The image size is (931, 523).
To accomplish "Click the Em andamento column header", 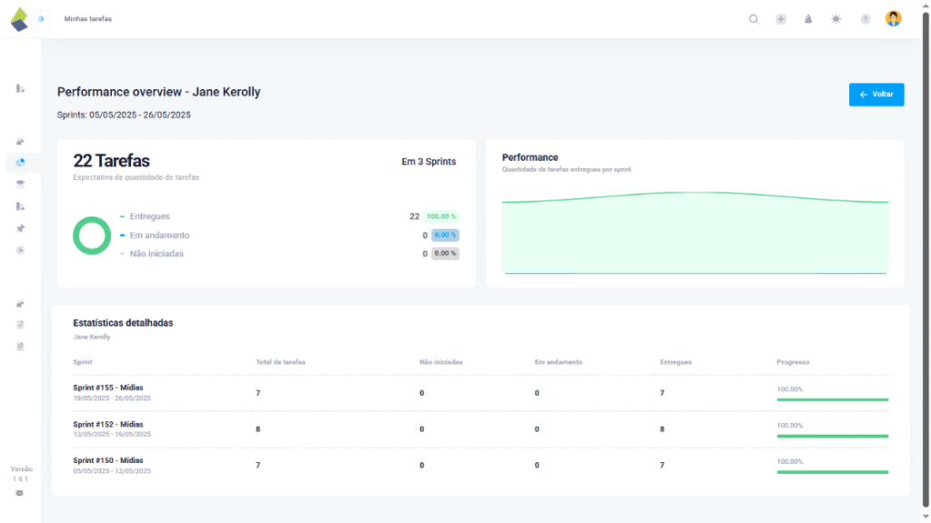I will pyautogui.click(x=558, y=362).
